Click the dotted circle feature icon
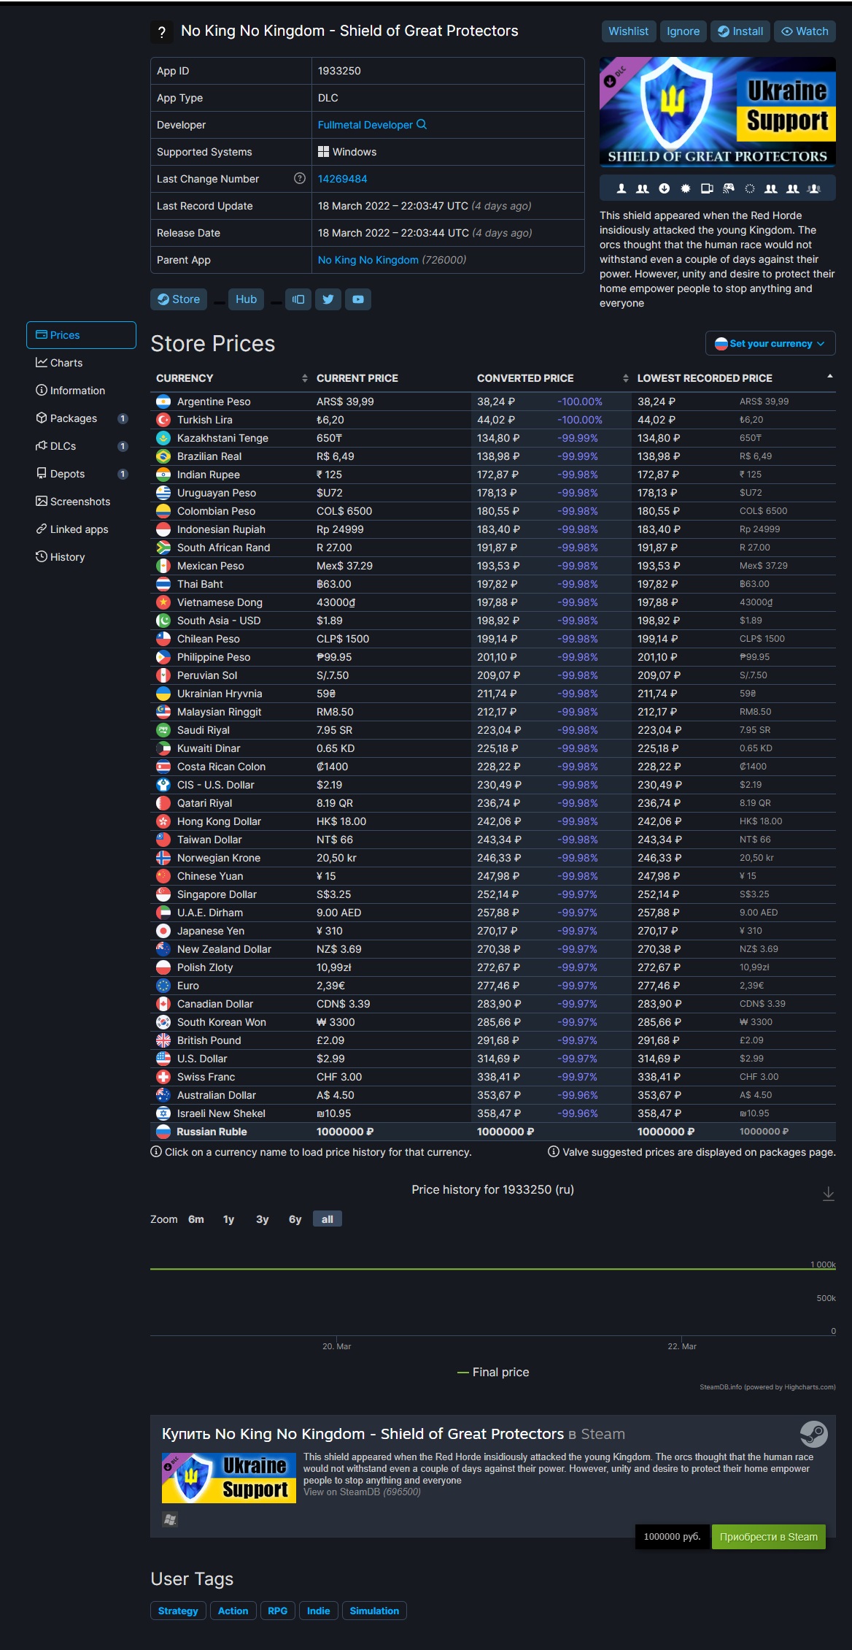This screenshot has width=852, height=1650. (749, 188)
